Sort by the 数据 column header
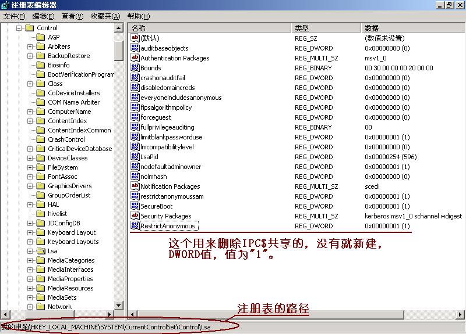Screen dimensions: 466x334 click(413, 28)
